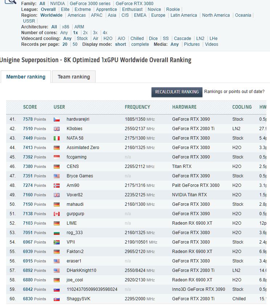Click Titan RTX hardware in CENS row
Image resolution: width=270 pixels, height=305 pixels.
pos(182,166)
